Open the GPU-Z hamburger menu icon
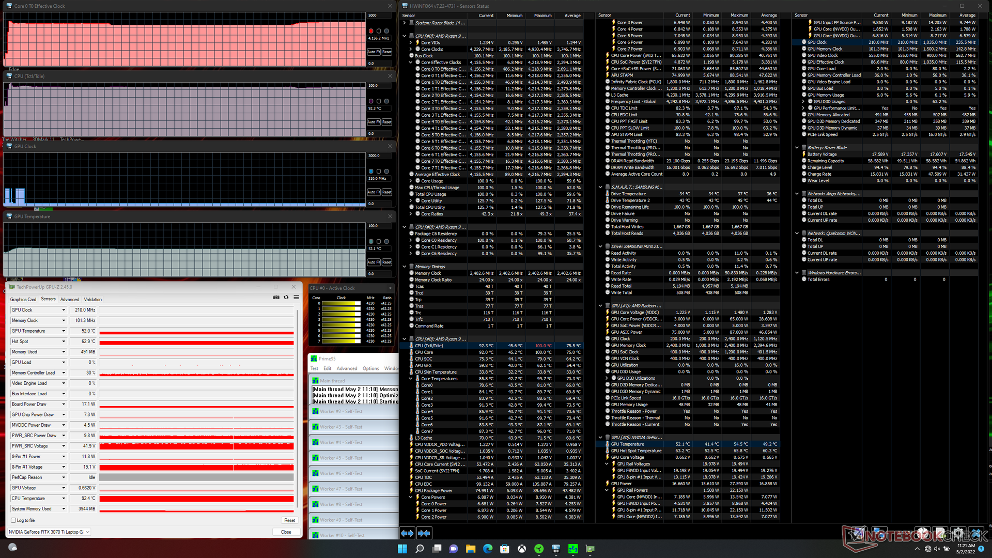This screenshot has height=558, width=992. (296, 297)
